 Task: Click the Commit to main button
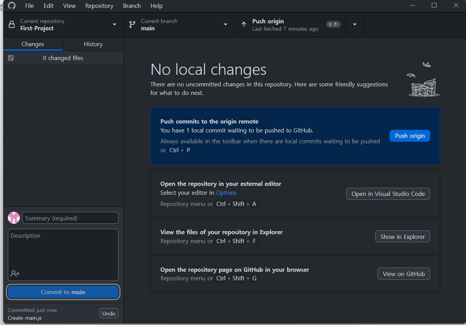point(63,292)
